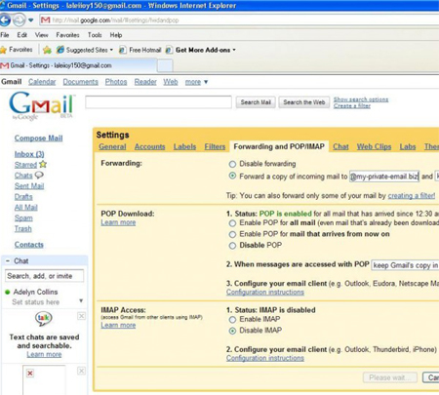Click the address bar URL field
Image resolution: width=439 pixels, height=395 pixels.
pyautogui.click(x=239, y=20)
